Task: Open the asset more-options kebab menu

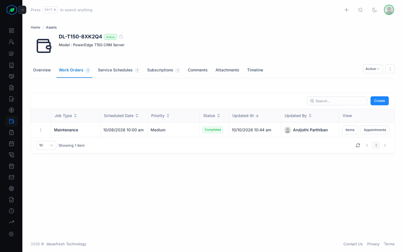Action: pos(390,69)
